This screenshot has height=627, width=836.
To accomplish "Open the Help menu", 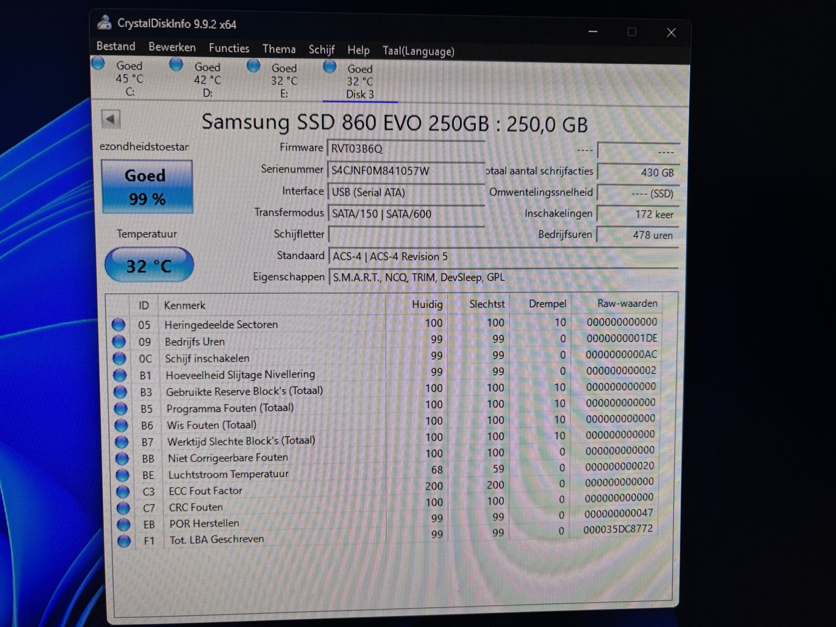I will (358, 50).
